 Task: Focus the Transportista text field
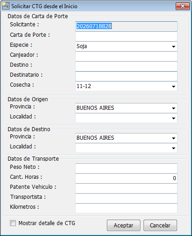(126, 198)
